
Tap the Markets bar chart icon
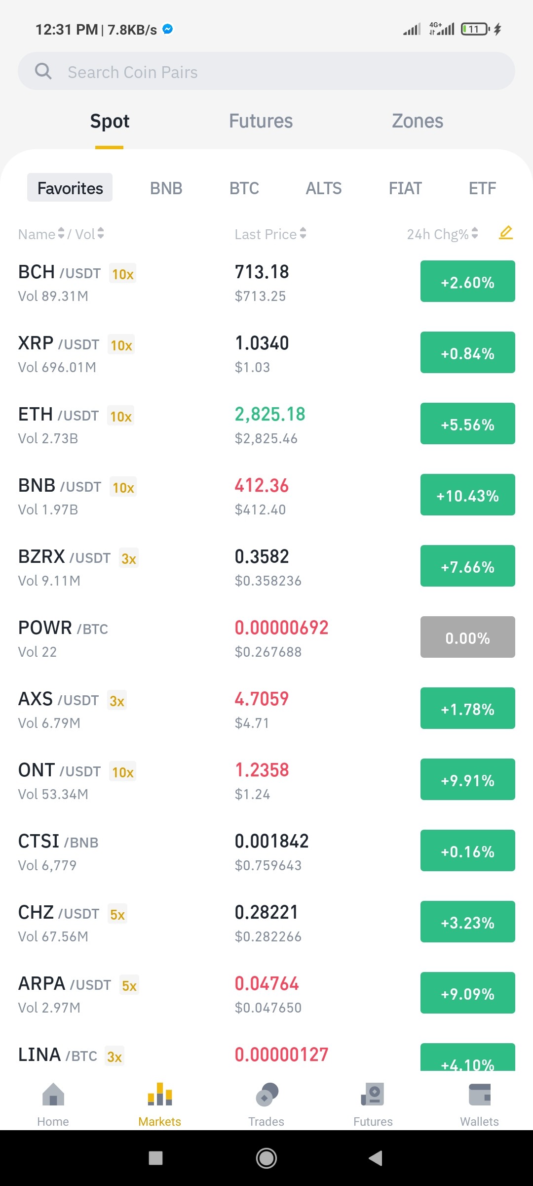160,1094
